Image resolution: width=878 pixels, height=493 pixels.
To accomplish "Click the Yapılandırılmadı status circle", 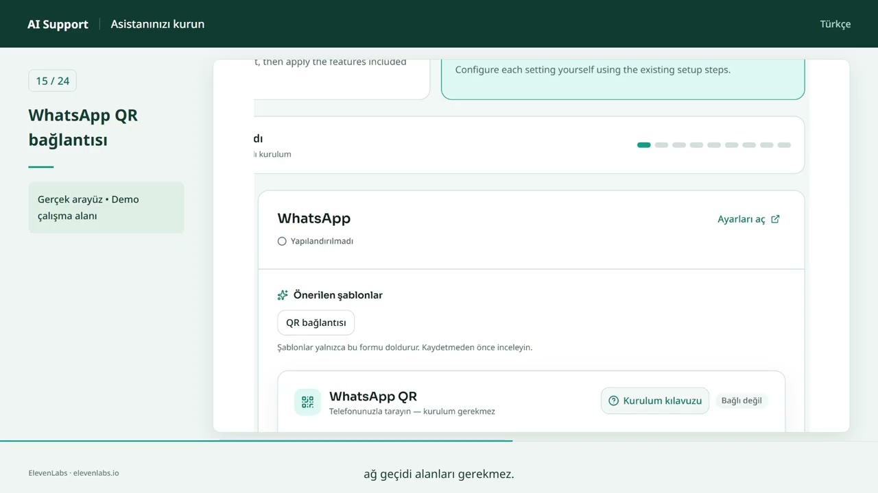I will tap(282, 241).
